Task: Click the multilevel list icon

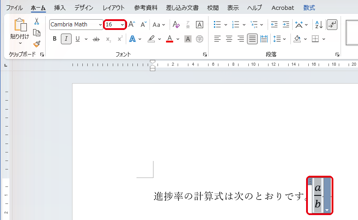Action: pos(254,25)
